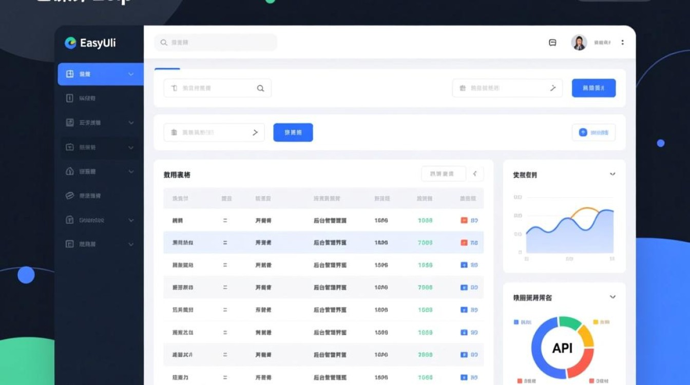This screenshot has height=385, width=690.
Task: Click the EasyUli logo in the sidebar
Action: pos(90,43)
